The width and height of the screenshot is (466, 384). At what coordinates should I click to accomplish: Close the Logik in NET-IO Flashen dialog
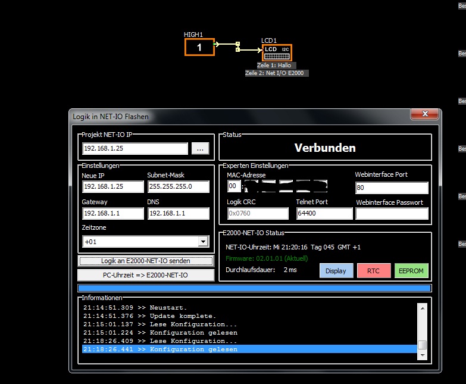[424, 114]
